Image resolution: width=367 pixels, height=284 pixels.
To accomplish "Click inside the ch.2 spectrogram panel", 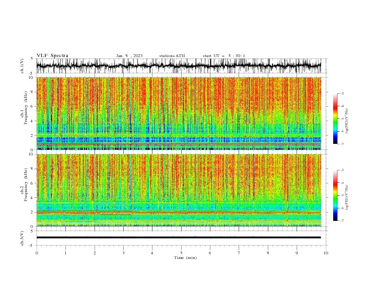I will click(x=178, y=190).
